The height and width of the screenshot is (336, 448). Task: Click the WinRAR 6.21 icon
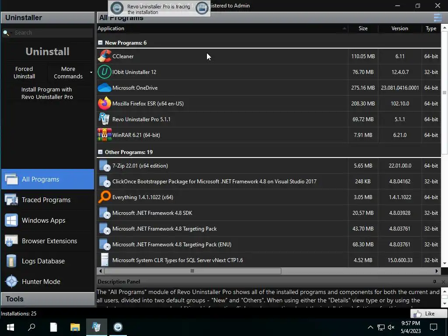[x=104, y=135]
